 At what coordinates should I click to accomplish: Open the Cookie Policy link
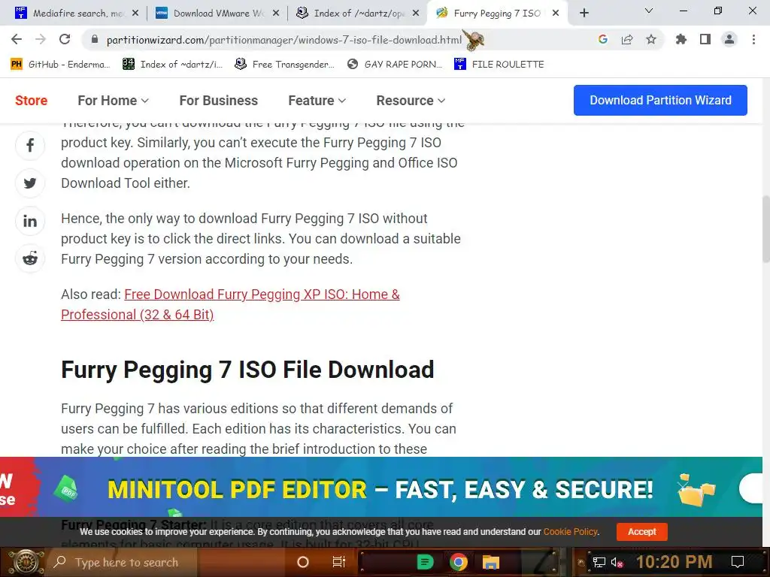click(570, 531)
